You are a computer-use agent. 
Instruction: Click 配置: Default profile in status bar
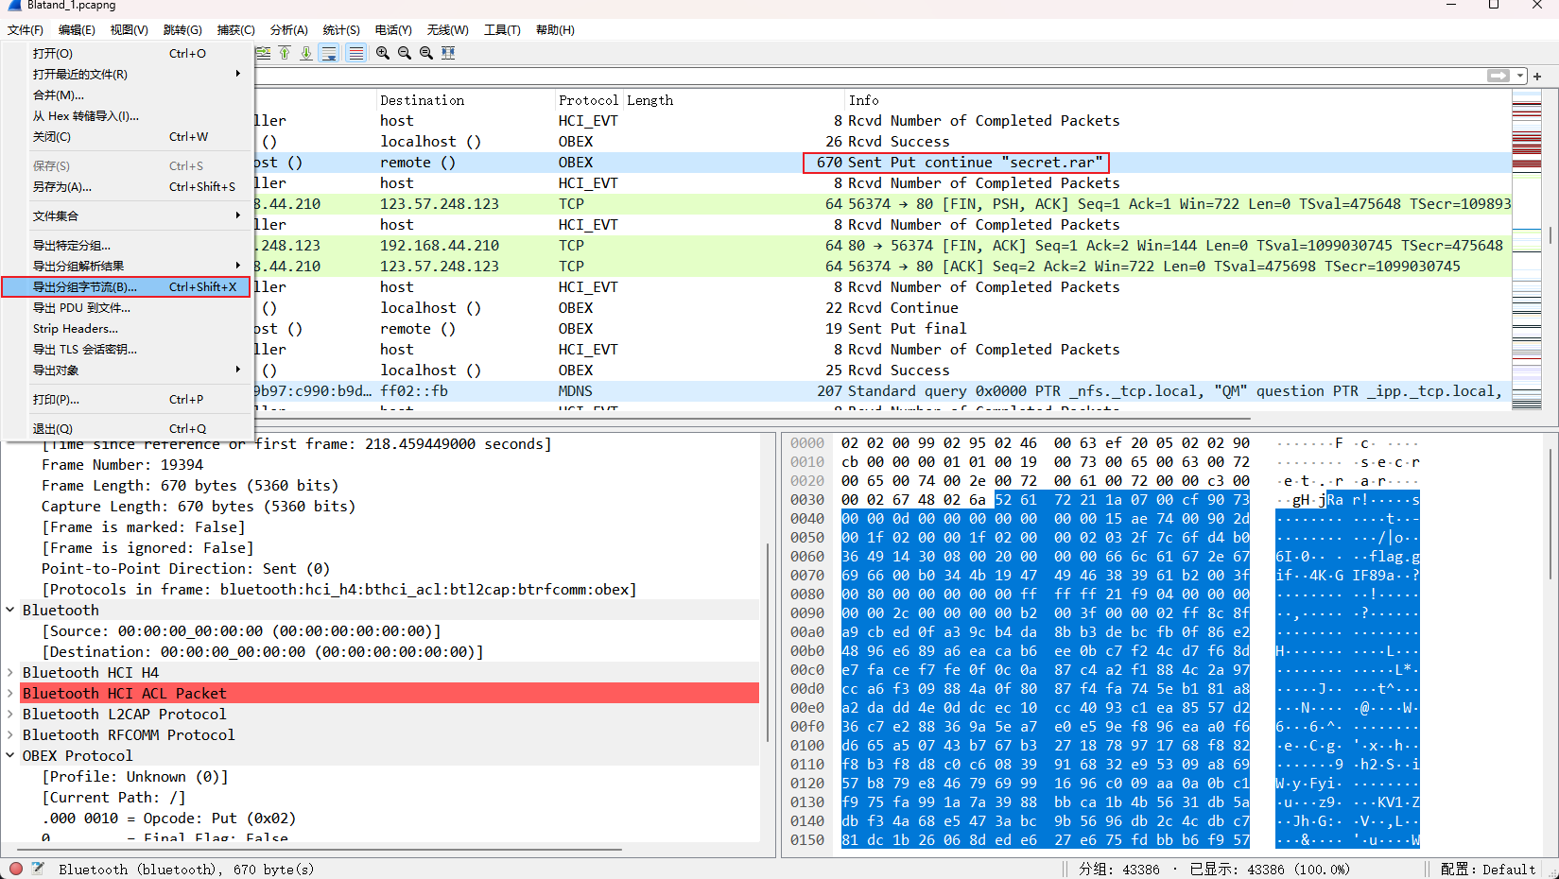[1488, 870]
